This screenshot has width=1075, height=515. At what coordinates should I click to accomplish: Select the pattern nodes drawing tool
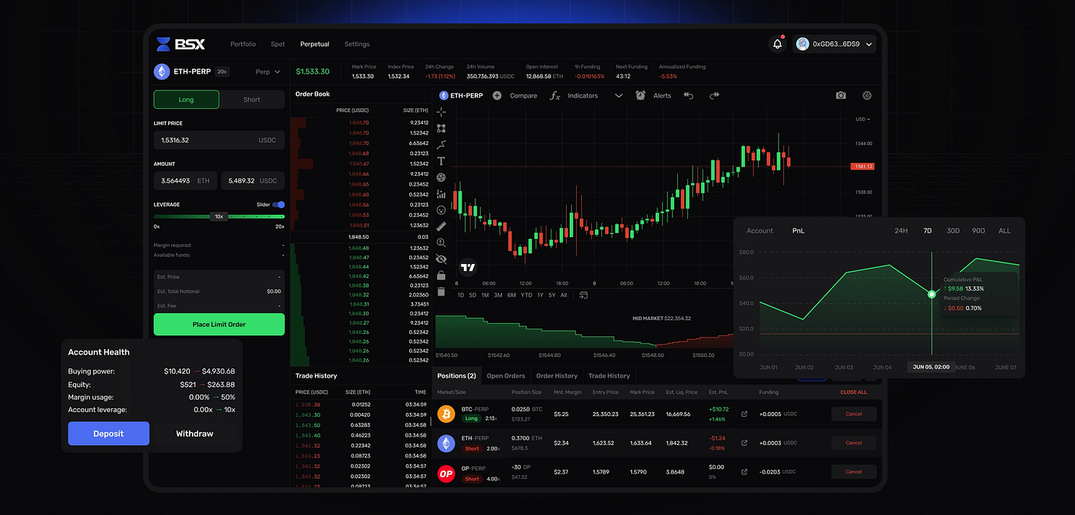(x=442, y=128)
